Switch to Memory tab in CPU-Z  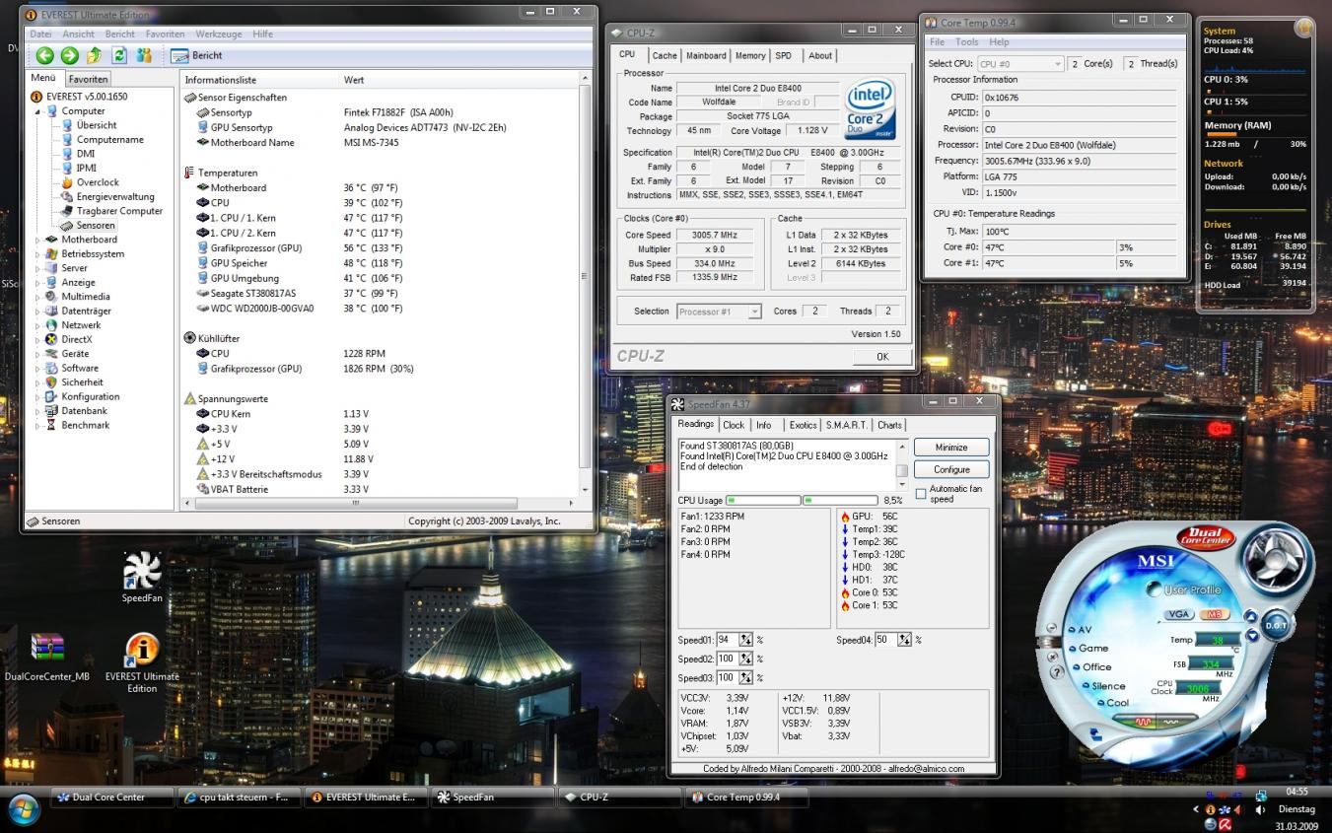pyautogui.click(x=749, y=56)
